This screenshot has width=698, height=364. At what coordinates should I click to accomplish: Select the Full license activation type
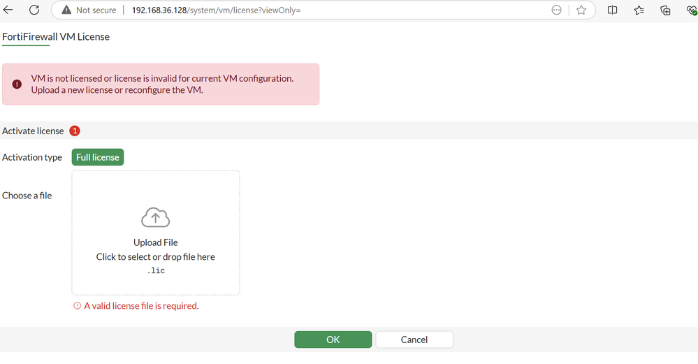pyautogui.click(x=98, y=157)
